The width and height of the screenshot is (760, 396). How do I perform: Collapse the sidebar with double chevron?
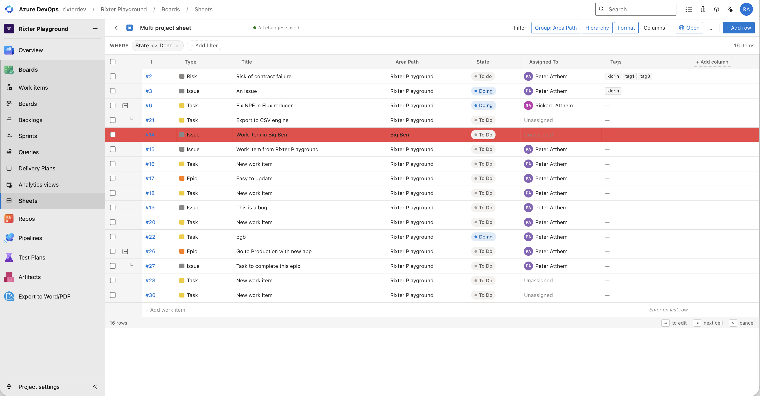point(95,387)
